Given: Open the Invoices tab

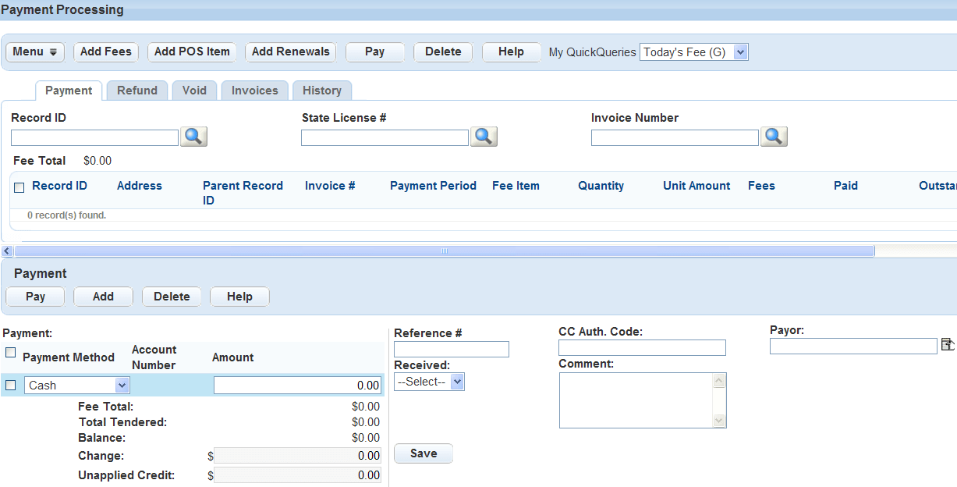Looking at the screenshot, I should [254, 91].
